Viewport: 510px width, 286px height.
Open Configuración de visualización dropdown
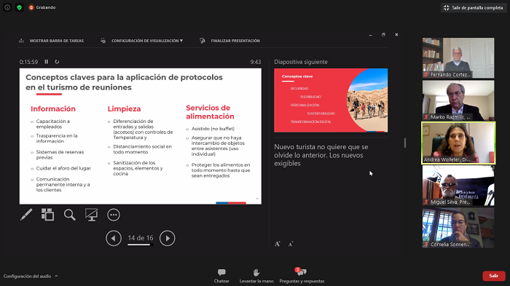click(141, 41)
